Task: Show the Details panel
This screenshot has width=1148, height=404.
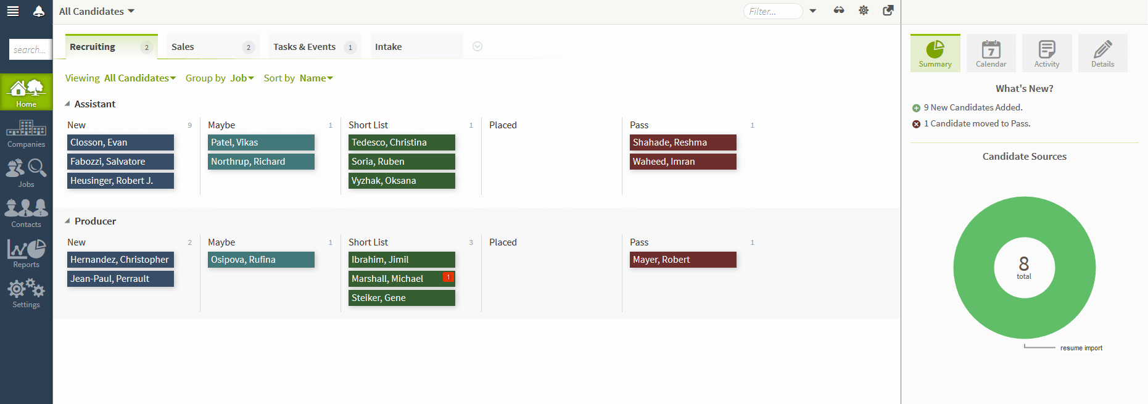Action: coord(1103,53)
